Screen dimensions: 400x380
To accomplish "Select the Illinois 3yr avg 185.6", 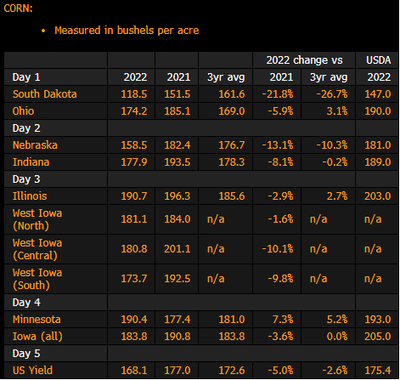I will (x=232, y=196).
